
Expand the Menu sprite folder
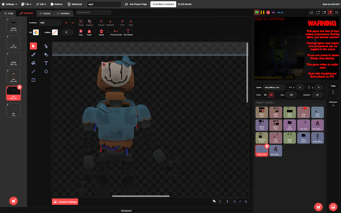click(x=261, y=112)
